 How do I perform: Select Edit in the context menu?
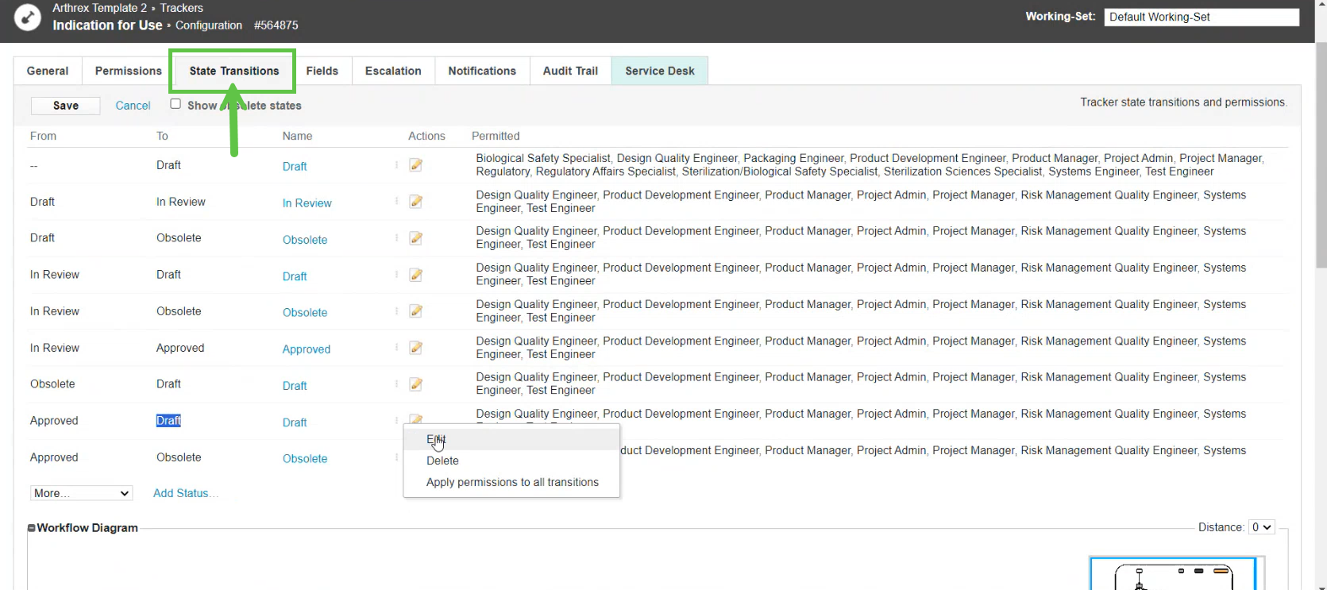pyautogui.click(x=436, y=439)
